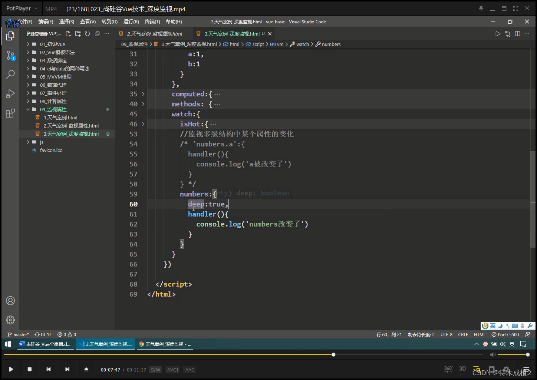
Task: Open the PotPlayer playlist menu icon
Action: [x=526, y=370]
